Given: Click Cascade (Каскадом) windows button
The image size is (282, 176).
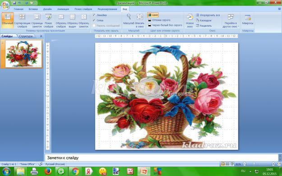Looking at the screenshot, I should (203, 20).
